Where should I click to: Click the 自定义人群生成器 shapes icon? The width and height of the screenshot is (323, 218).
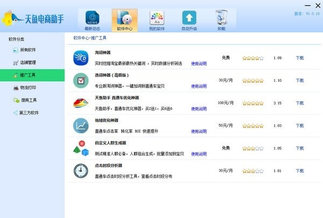pyautogui.click(x=81, y=148)
